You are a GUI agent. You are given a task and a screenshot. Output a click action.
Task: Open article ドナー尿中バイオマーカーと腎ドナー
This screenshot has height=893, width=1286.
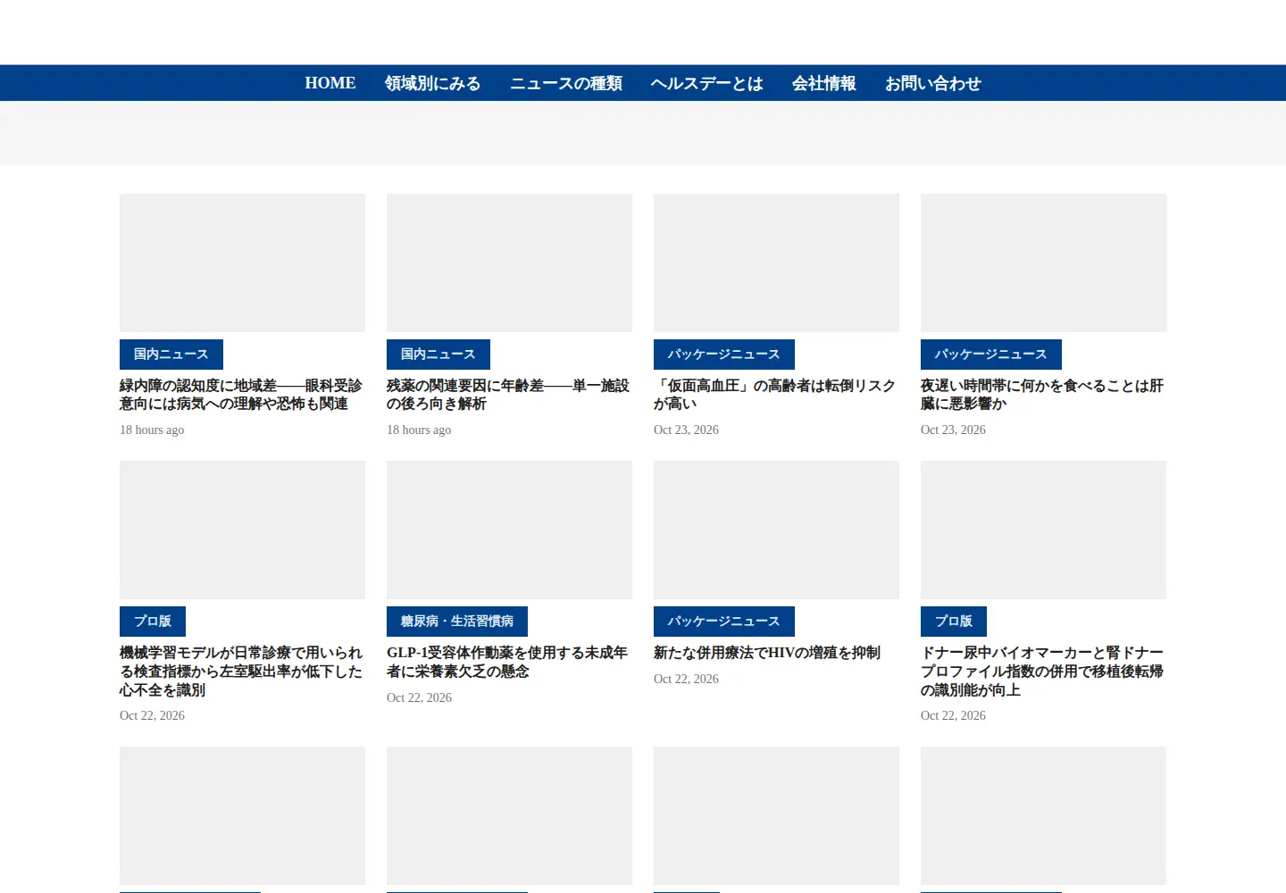(x=1042, y=672)
